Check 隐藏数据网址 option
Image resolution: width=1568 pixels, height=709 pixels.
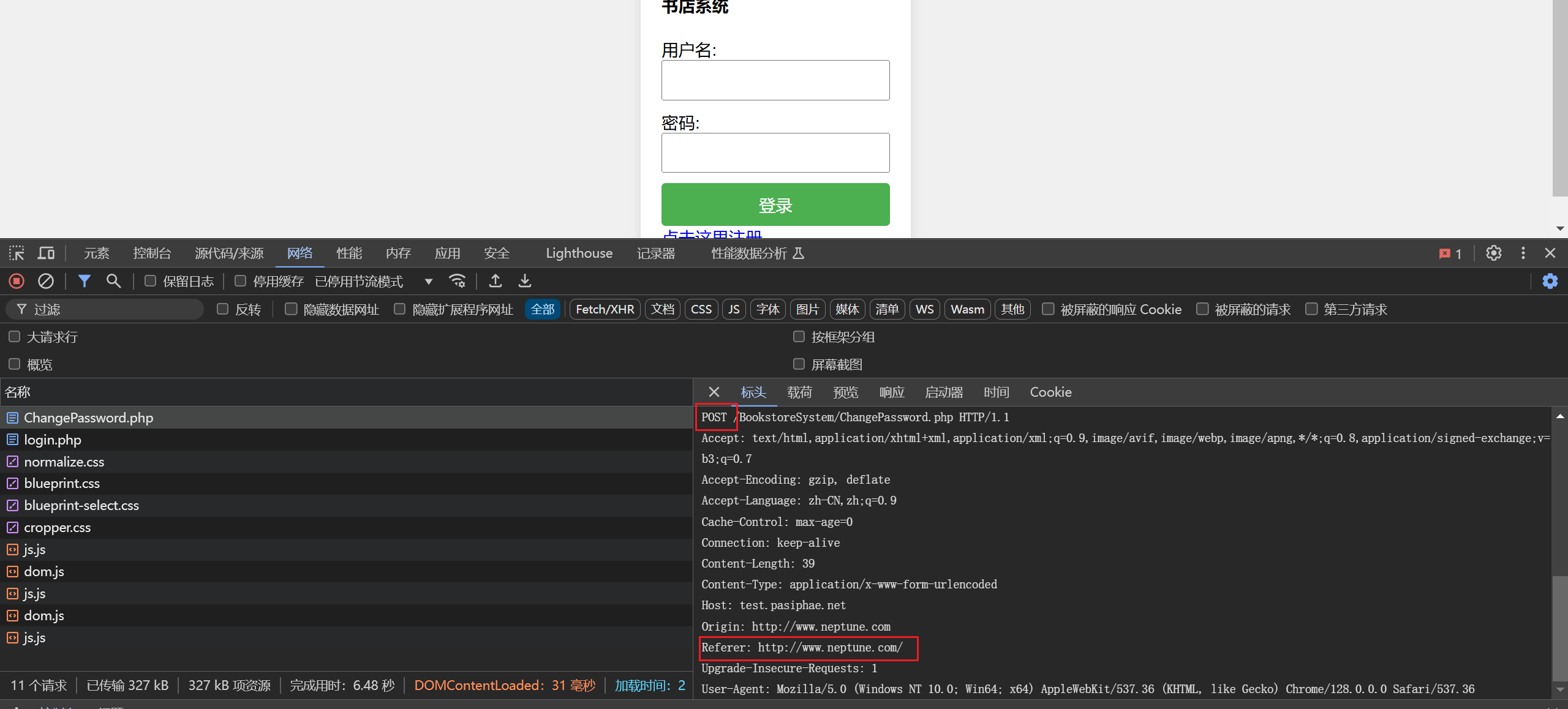pyautogui.click(x=292, y=309)
